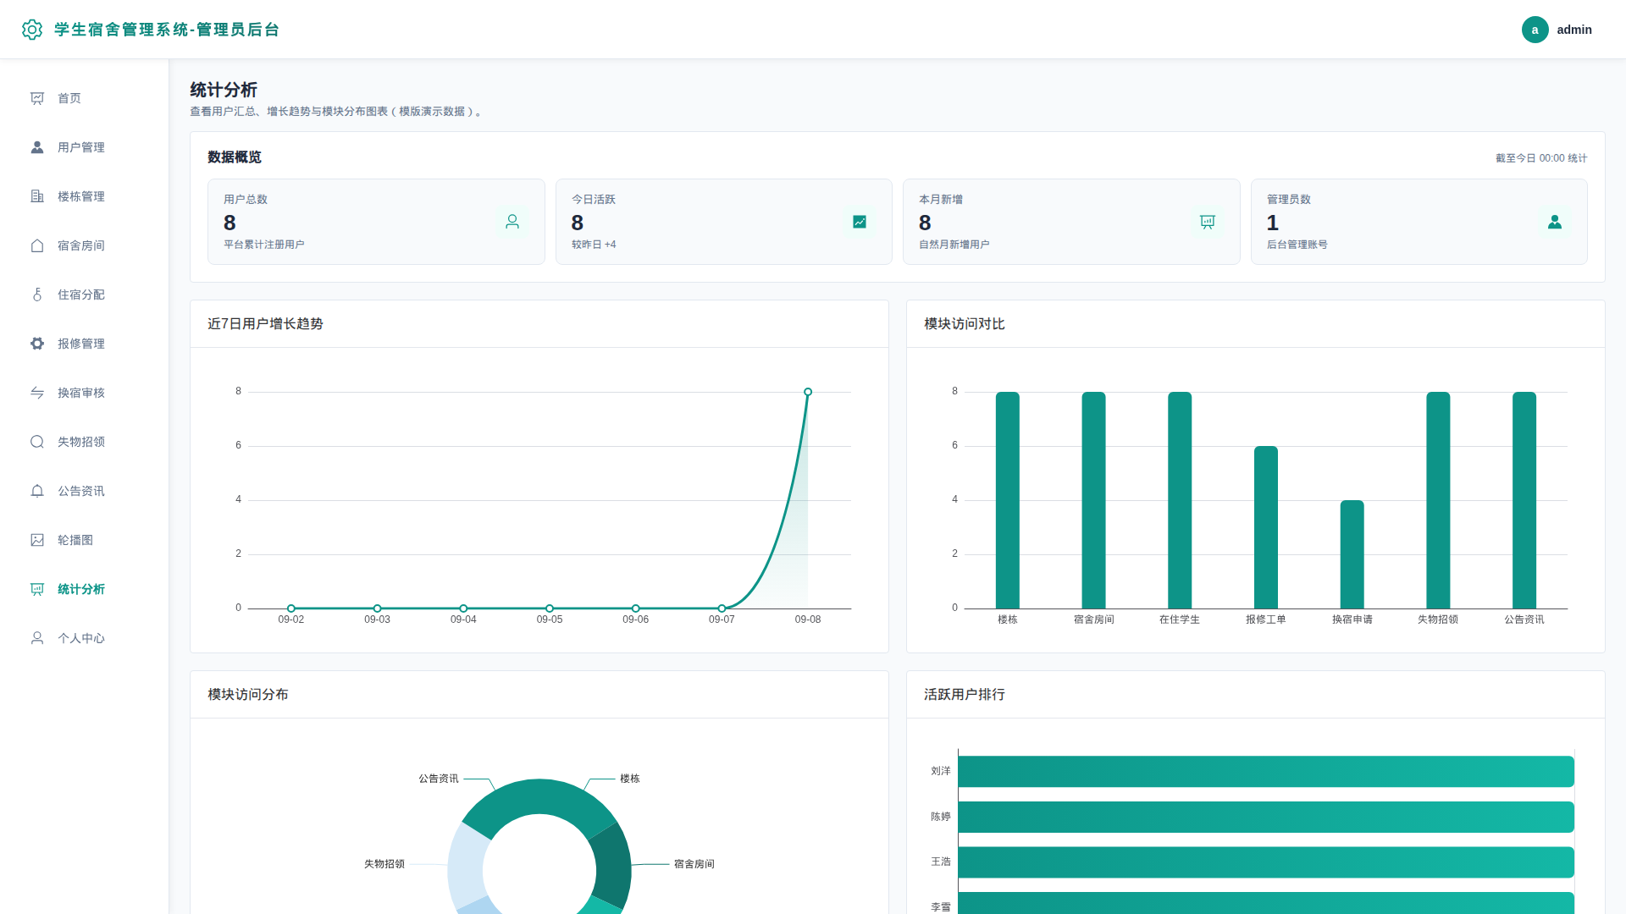This screenshot has height=914, width=1626.
Task: Click the 平台累计注册用户 caption
Action: point(264,245)
